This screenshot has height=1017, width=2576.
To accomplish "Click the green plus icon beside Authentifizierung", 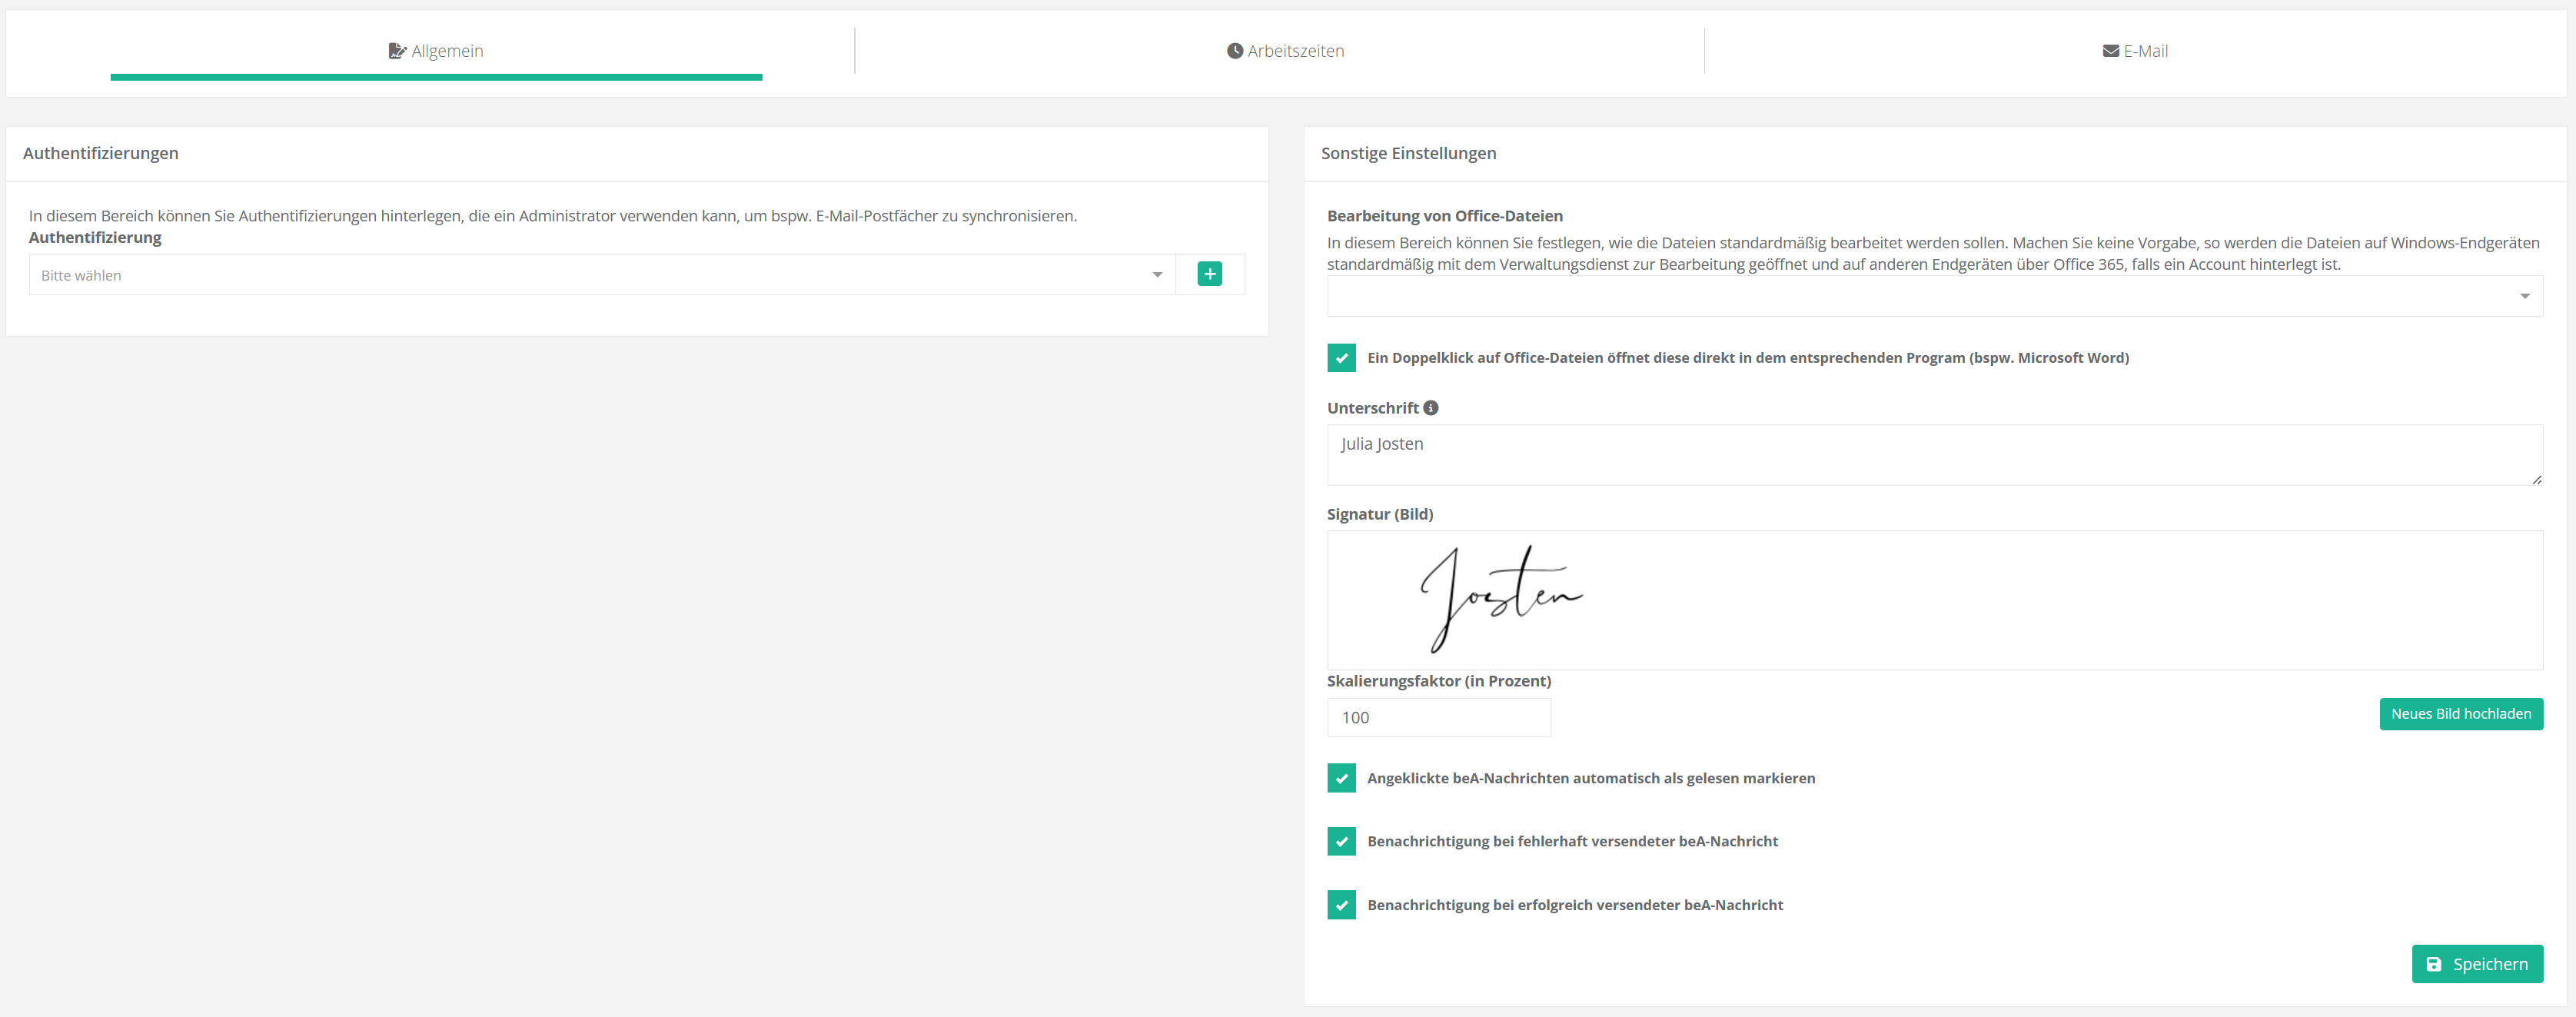I will (x=1209, y=274).
